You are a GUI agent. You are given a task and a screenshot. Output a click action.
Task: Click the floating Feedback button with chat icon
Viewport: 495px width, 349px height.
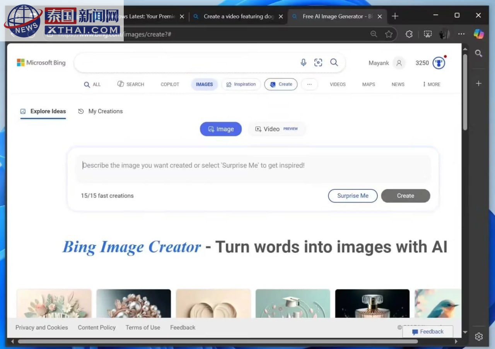[x=428, y=332]
